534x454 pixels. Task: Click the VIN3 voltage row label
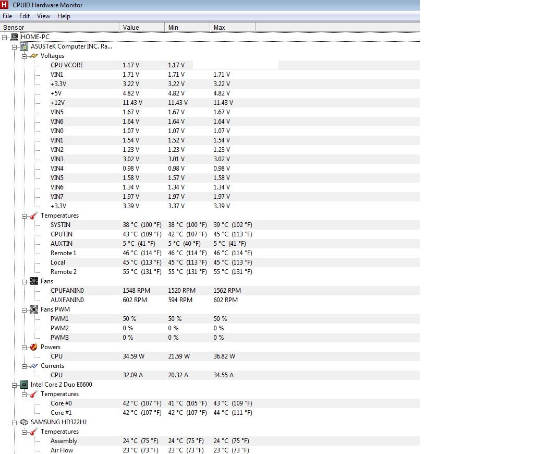point(57,159)
